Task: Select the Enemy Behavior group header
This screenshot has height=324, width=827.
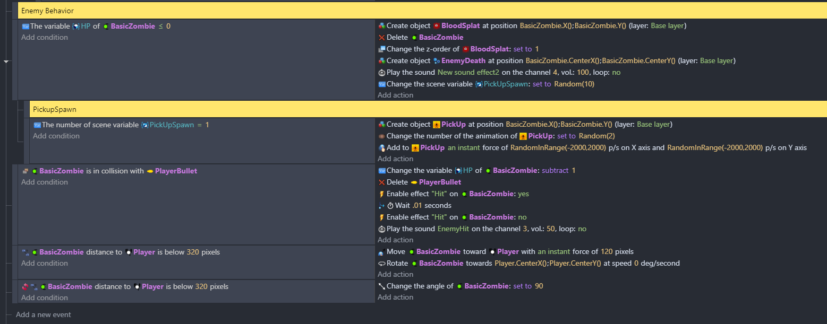Action: [422, 11]
